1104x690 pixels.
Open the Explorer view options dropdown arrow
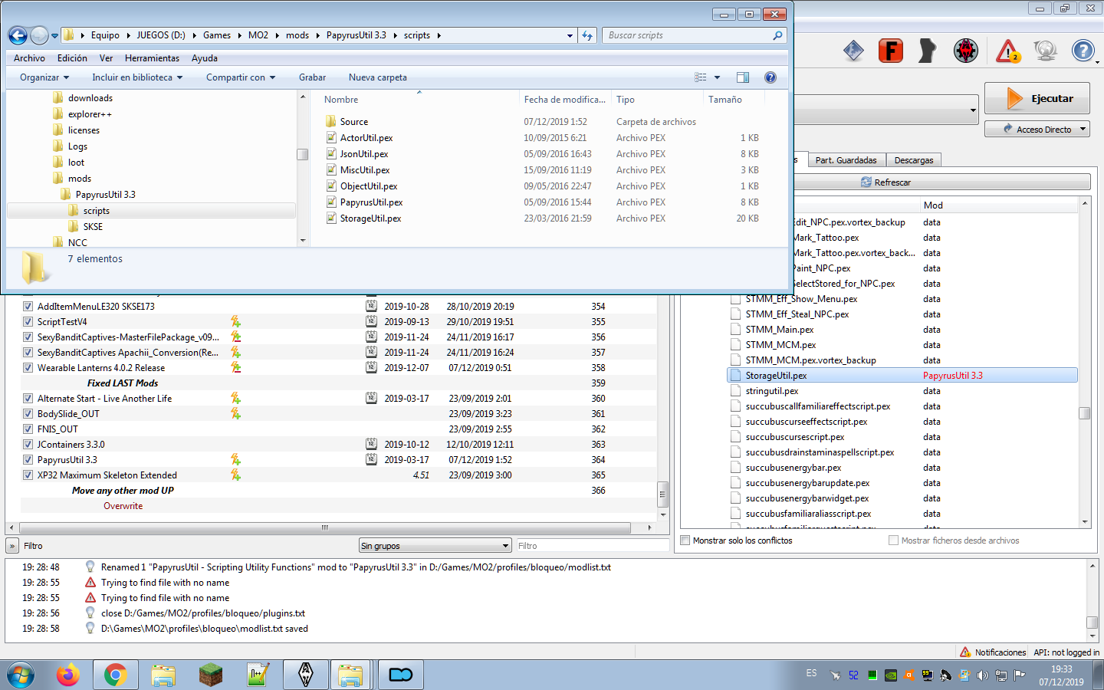718,77
